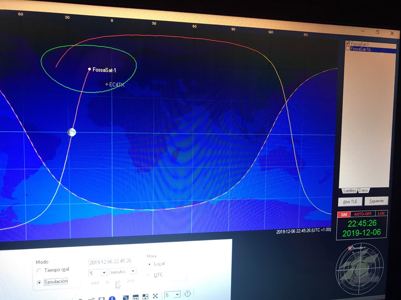Viewport: 401px width, 300px height.
Task: Click the Abrir TLE button
Action: point(350,202)
